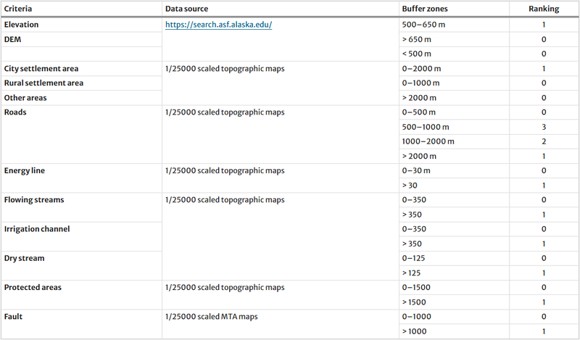Select the Elevation criteria cell
Viewport: 580px width, 340px height.
click(21, 25)
